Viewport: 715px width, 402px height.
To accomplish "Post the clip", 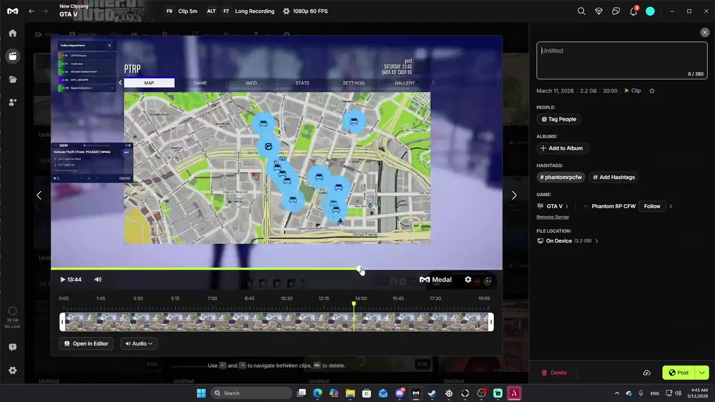I will click(x=679, y=373).
